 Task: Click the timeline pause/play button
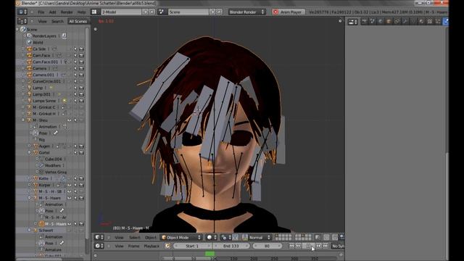pyautogui.click(x=308, y=246)
